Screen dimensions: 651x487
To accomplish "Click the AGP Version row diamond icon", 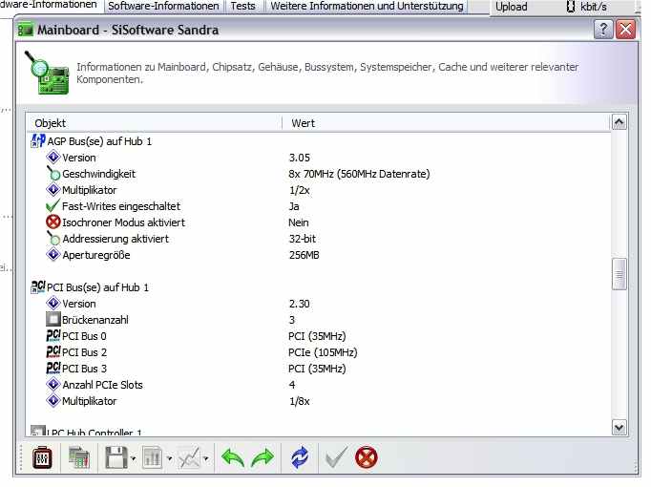I will click(53, 158).
